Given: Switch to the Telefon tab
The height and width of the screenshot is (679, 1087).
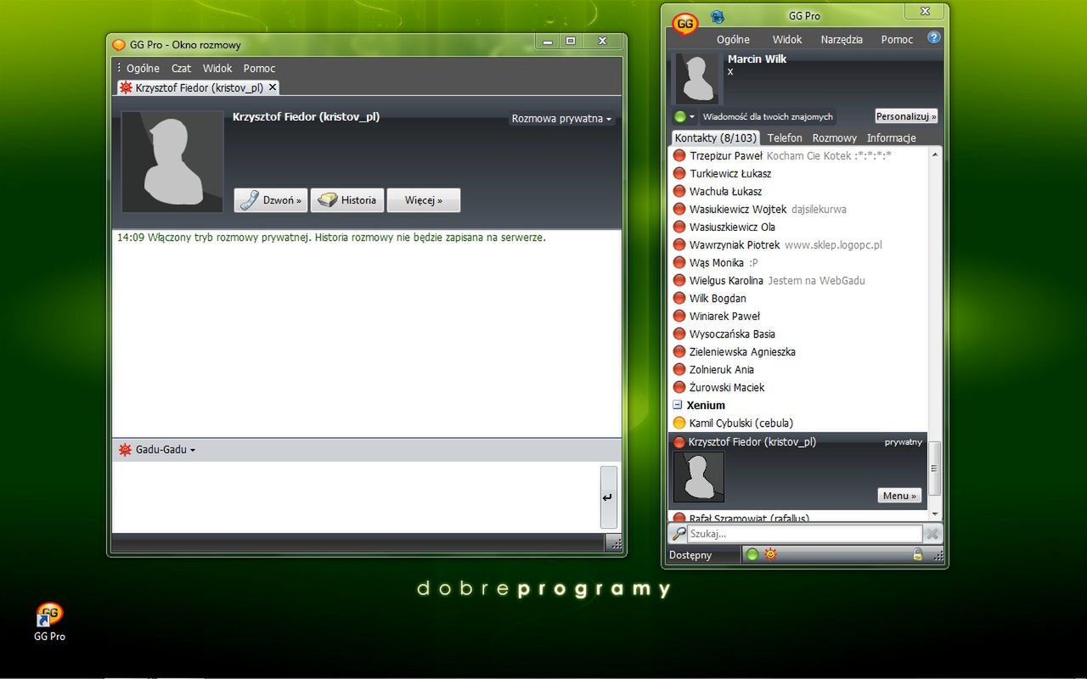Looking at the screenshot, I should pyautogui.click(x=785, y=137).
